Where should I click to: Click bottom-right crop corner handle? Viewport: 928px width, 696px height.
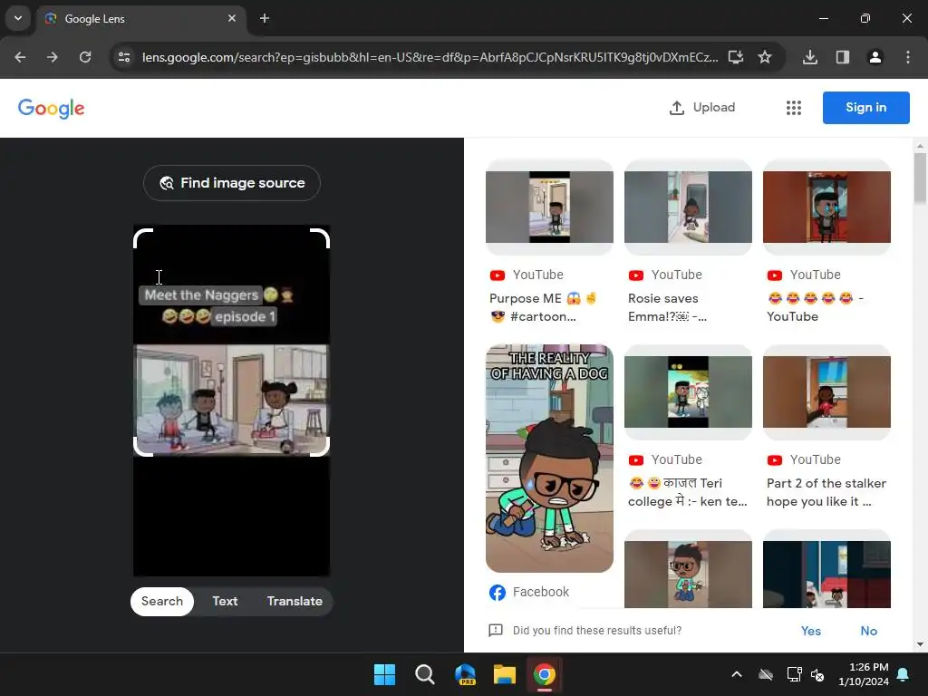point(320,446)
